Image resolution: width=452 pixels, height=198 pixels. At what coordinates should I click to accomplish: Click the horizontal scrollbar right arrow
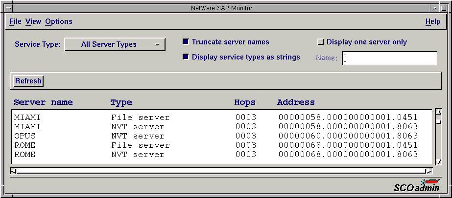pos(429,171)
